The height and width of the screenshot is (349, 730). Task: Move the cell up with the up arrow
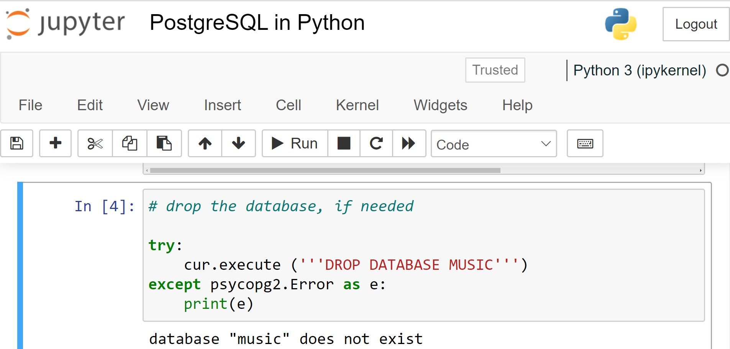click(x=205, y=144)
